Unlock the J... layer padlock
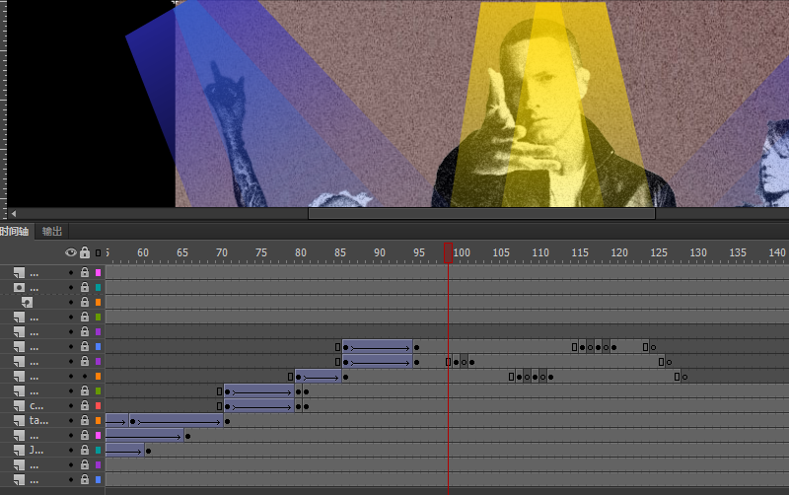 [85, 450]
